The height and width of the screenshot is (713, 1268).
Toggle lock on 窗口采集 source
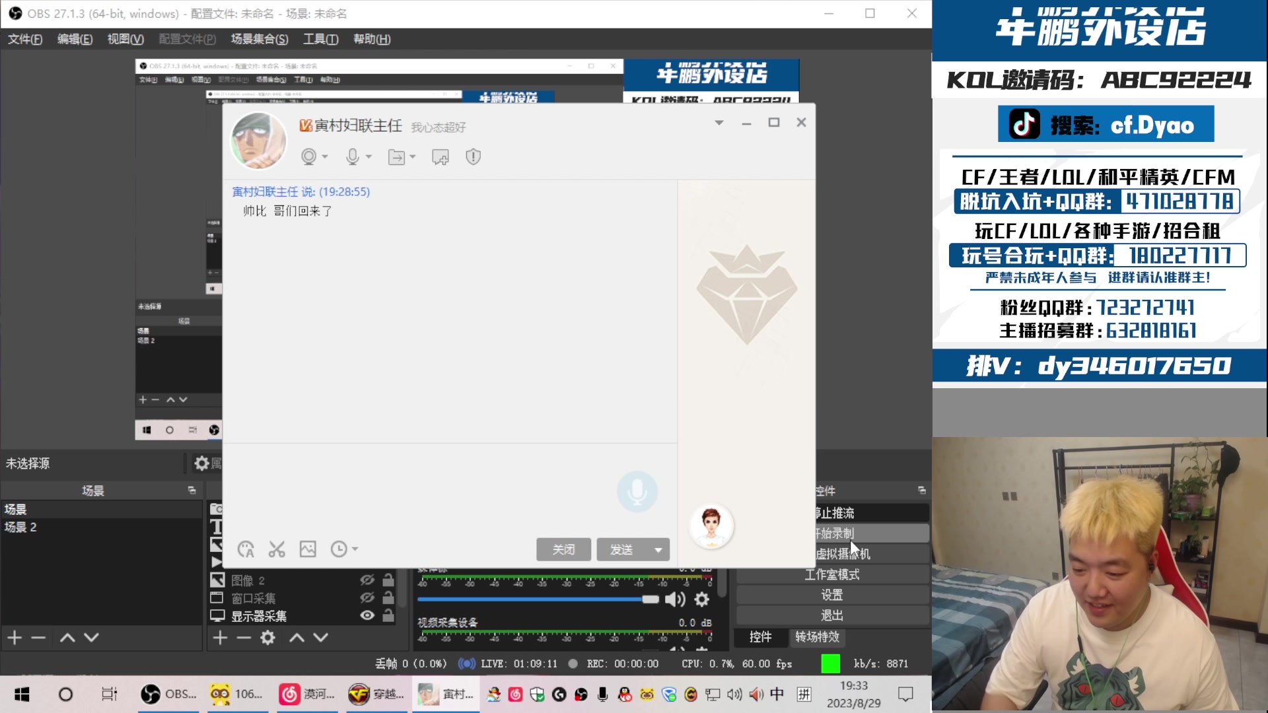[x=388, y=598]
